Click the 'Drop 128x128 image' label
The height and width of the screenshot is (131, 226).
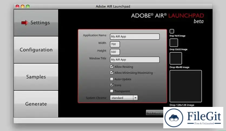[x=182, y=105]
